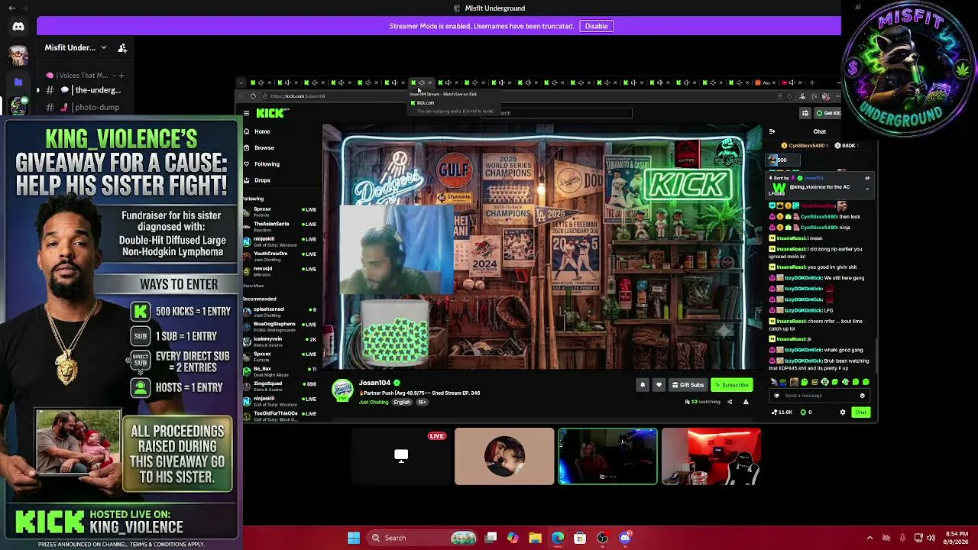The height and width of the screenshot is (550, 978).
Task: Open followed channel YouthCrewDre
Action: (280, 255)
